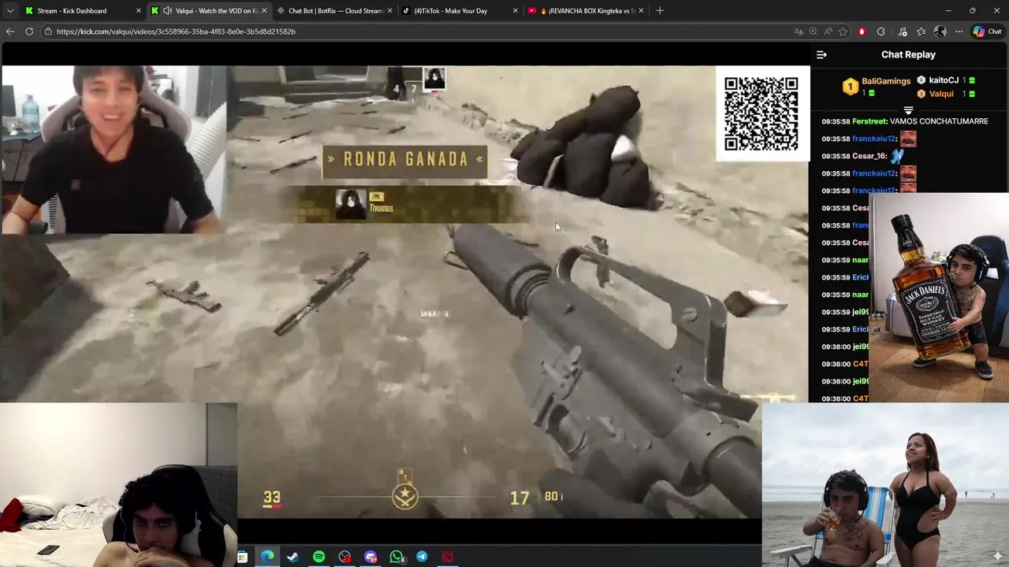Close the Chat Bot BotRix tab

point(389,11)
